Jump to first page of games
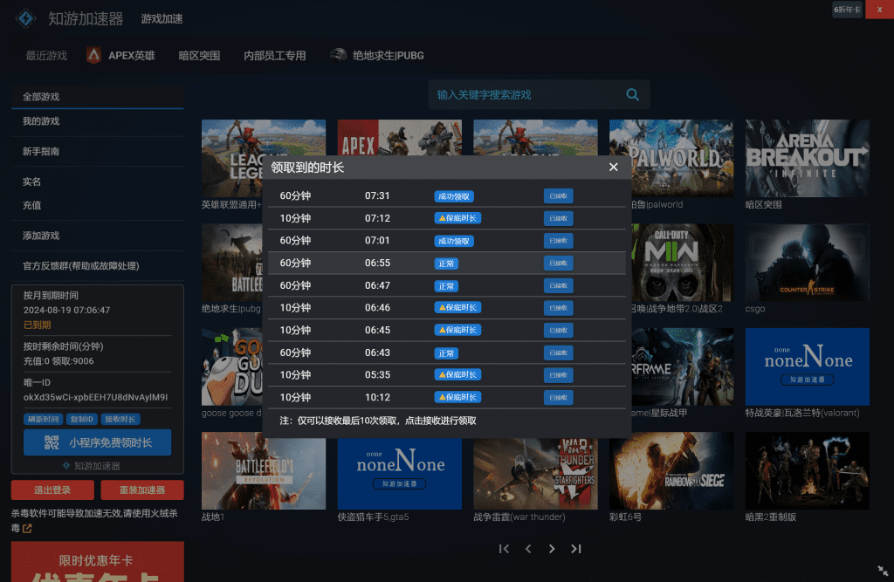Viewport: 894px width, 582px height. (x=504, y=548)
